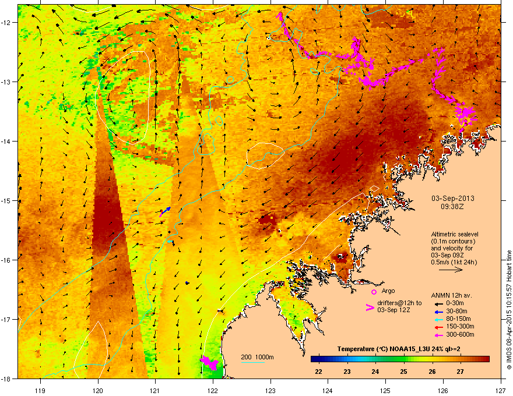The width and height of the screenshot is (513, 396).
Task: Click the longitude axis label 120
Action: click(x=98, y=390)
